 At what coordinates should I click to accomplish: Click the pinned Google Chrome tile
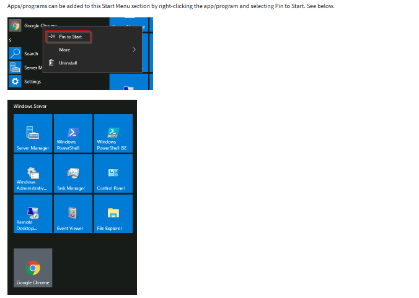pos(33,268)
